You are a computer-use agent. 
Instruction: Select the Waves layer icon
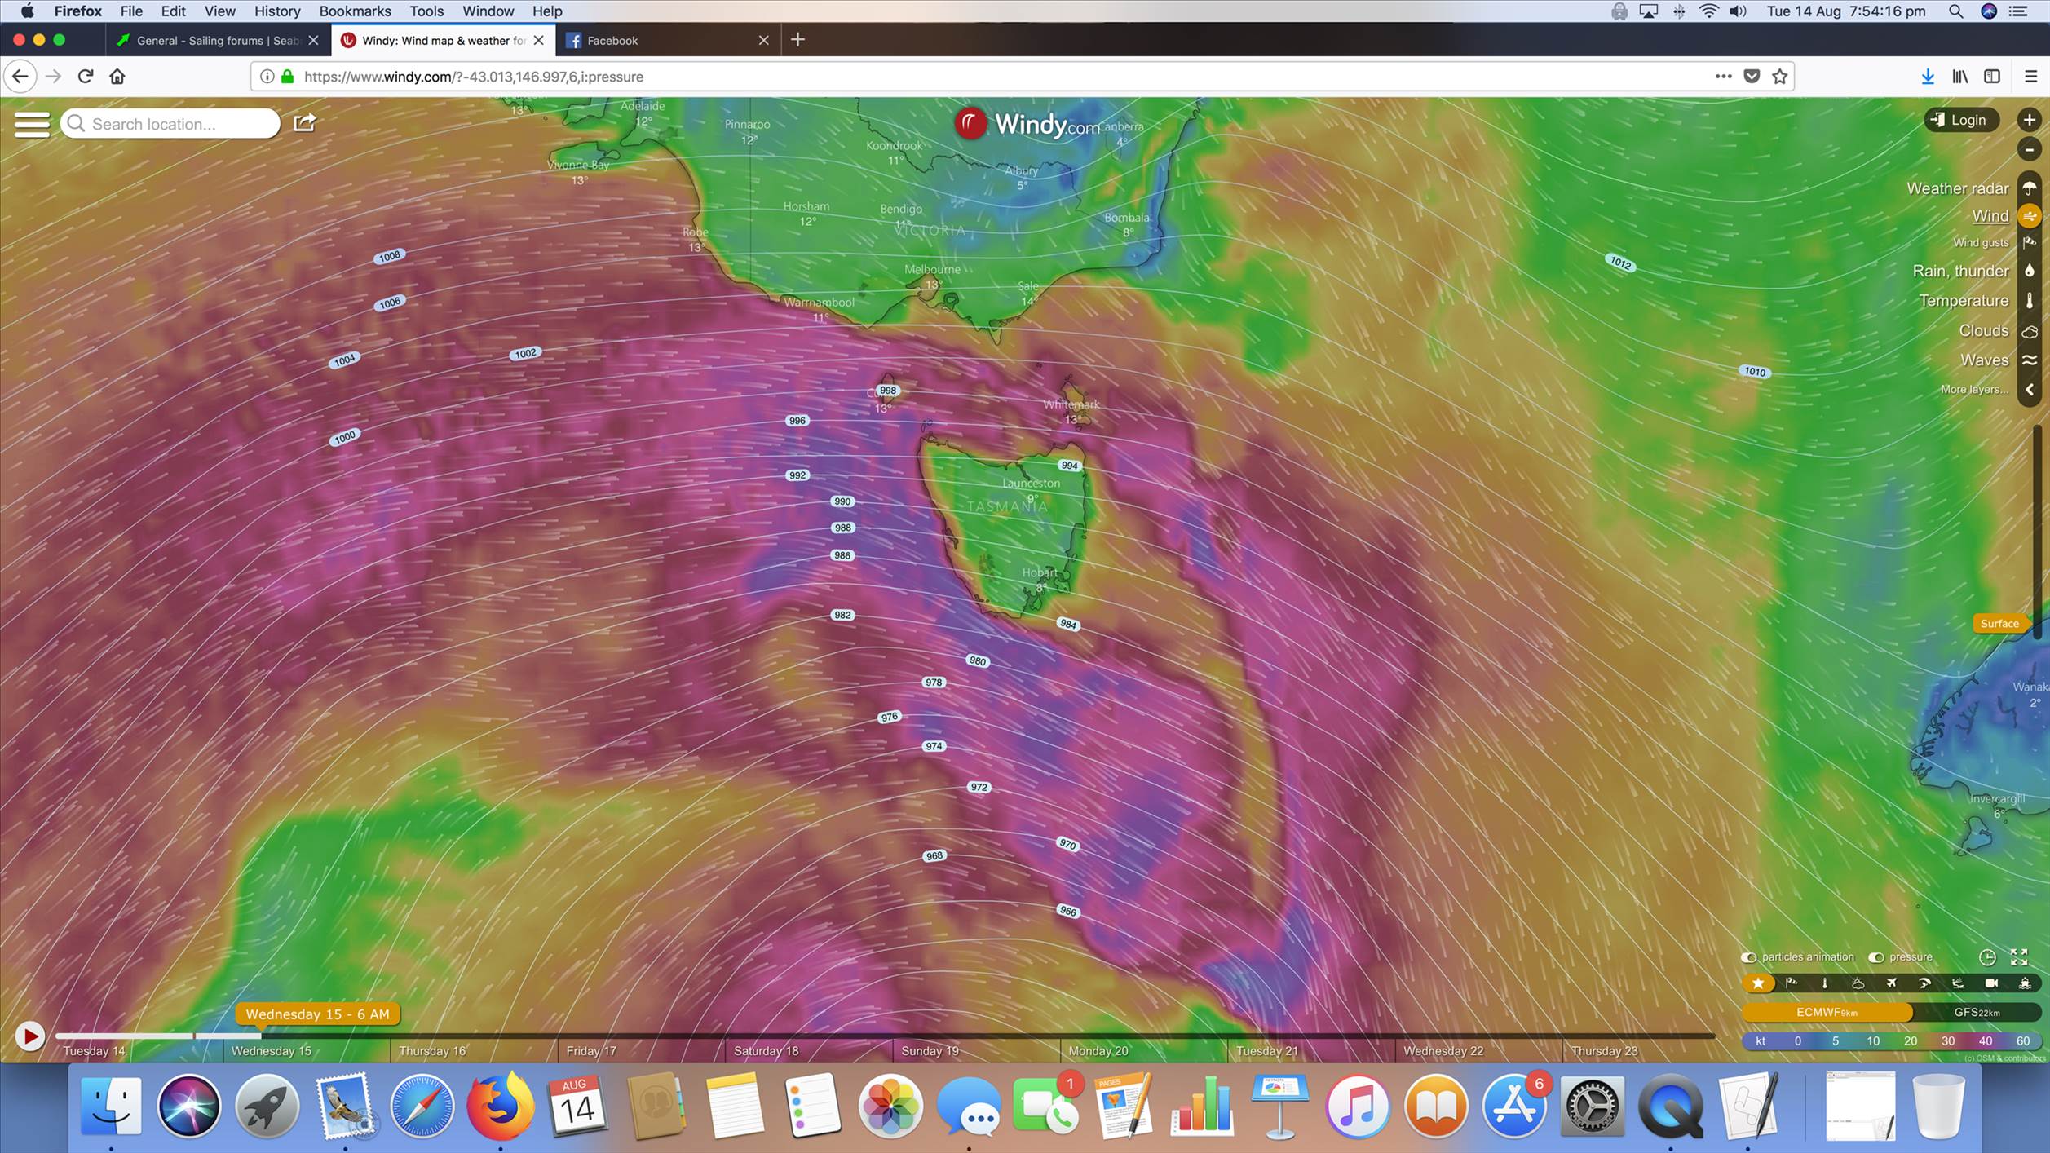coord(2029,360)
